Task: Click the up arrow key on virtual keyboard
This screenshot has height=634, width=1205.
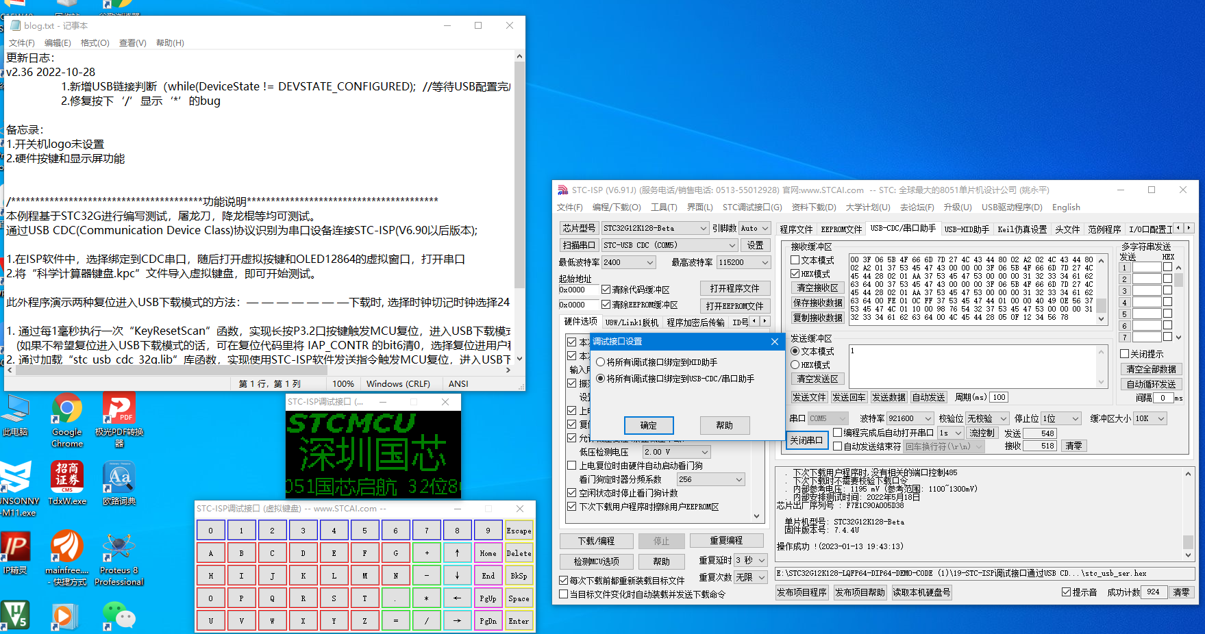Action: pyautogui.click(x=457, y=553)
